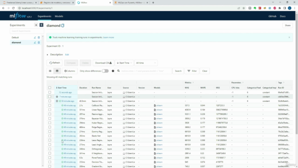Image resolution: width=298 pixels, height=168 pixels.
Task: Open the All time range dropdown
Action: [146, 63]
